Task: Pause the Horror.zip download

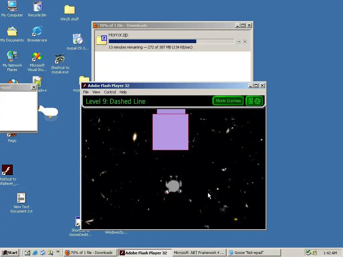Action: [x=238, y=41]
